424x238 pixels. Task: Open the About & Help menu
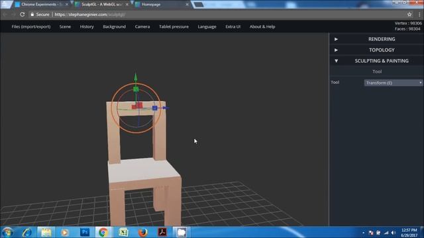click(x=262, y=26)
